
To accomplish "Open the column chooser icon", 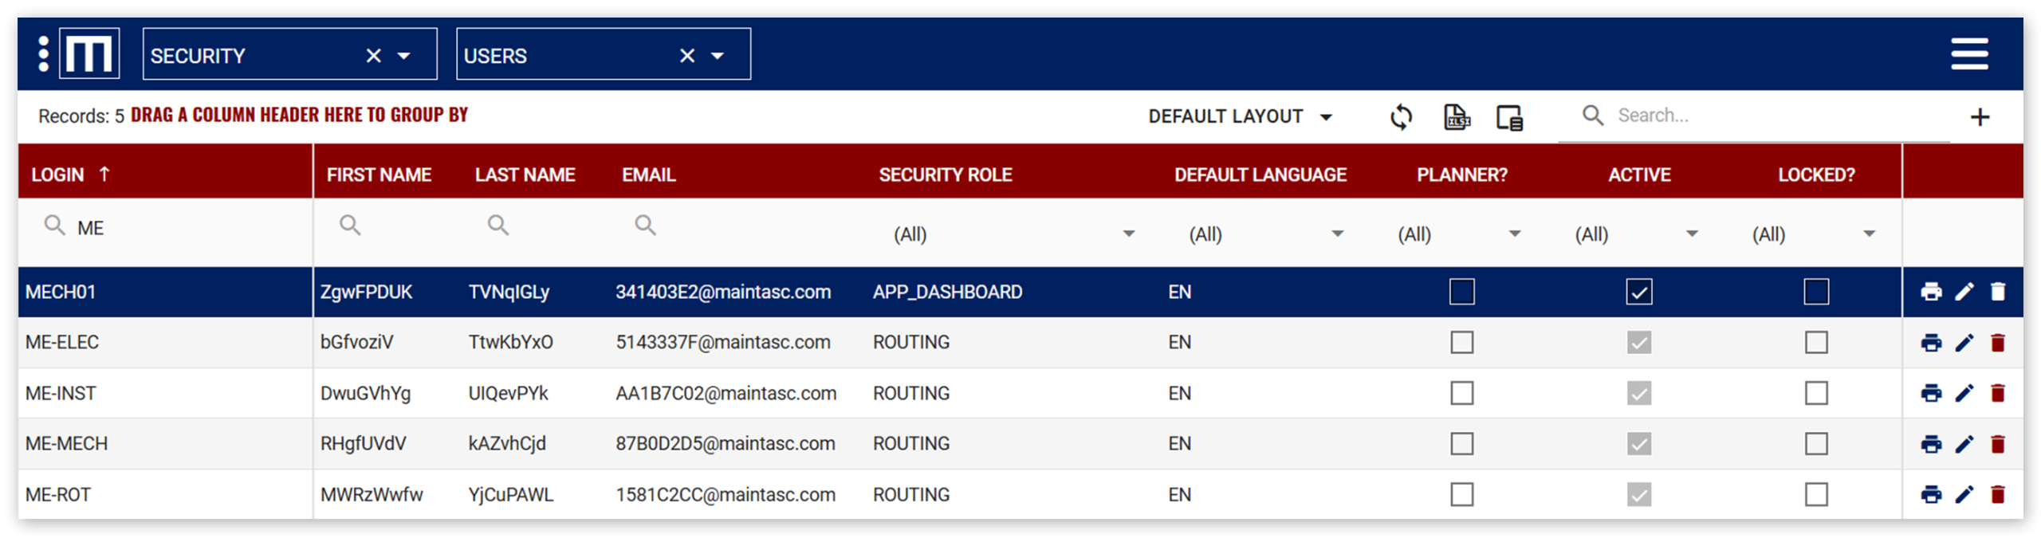I will pyautogui.click(x=1509, y=118).
